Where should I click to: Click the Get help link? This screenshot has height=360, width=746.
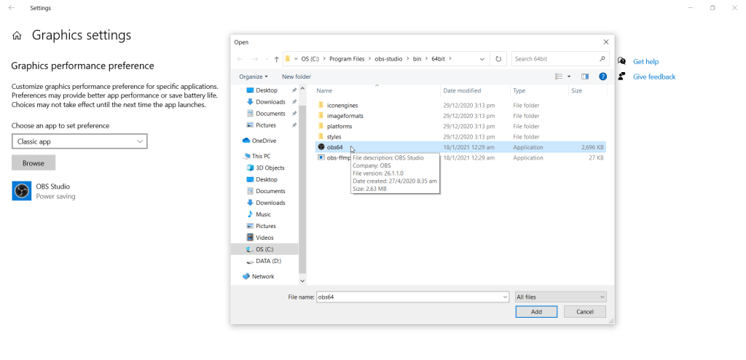(645, 62)
